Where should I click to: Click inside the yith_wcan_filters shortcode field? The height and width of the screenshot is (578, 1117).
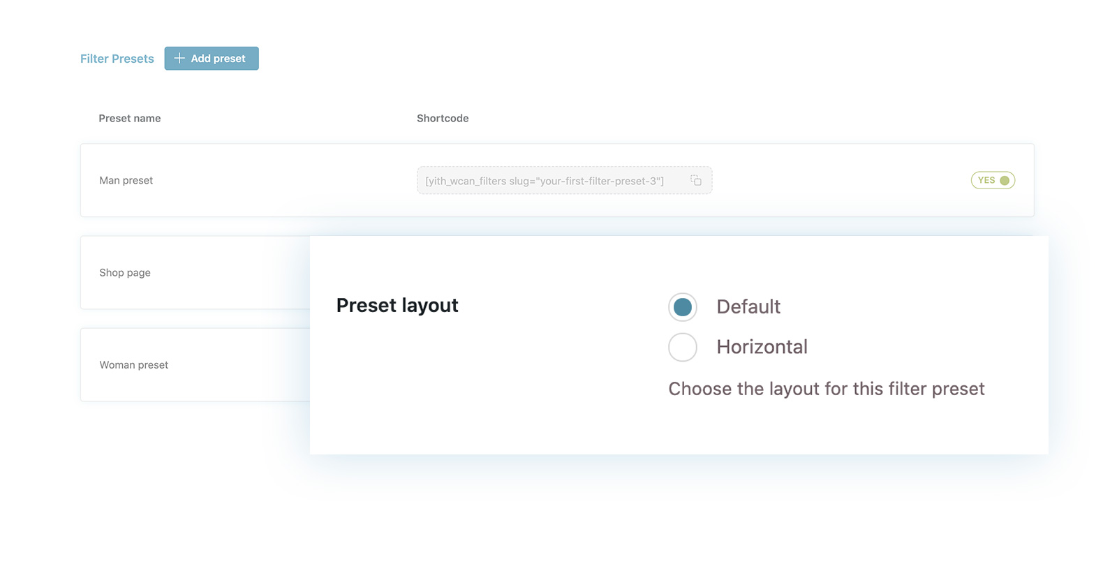coord(564,180)
